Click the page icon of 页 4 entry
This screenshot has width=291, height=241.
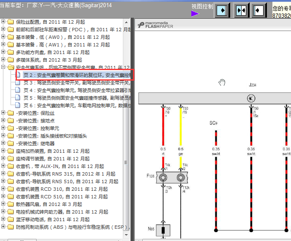(x=18, y=90)
